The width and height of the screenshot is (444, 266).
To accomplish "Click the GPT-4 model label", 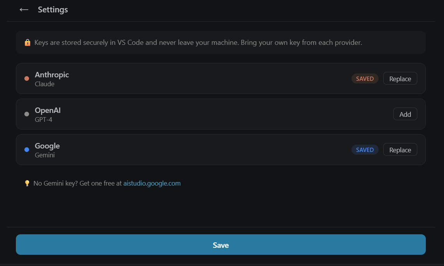I will (x=44, y=119).
